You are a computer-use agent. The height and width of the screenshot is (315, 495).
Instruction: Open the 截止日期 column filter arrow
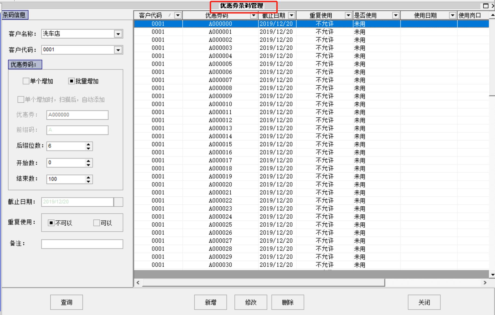pyautogui.click(x=291, y=15)
